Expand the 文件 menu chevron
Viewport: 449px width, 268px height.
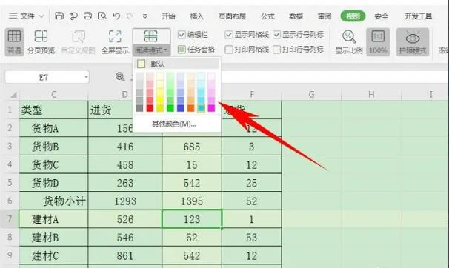click(41, 16)
